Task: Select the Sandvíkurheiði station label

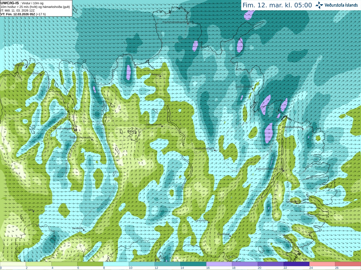Action: pyautogui.click(x=244, y=87)
